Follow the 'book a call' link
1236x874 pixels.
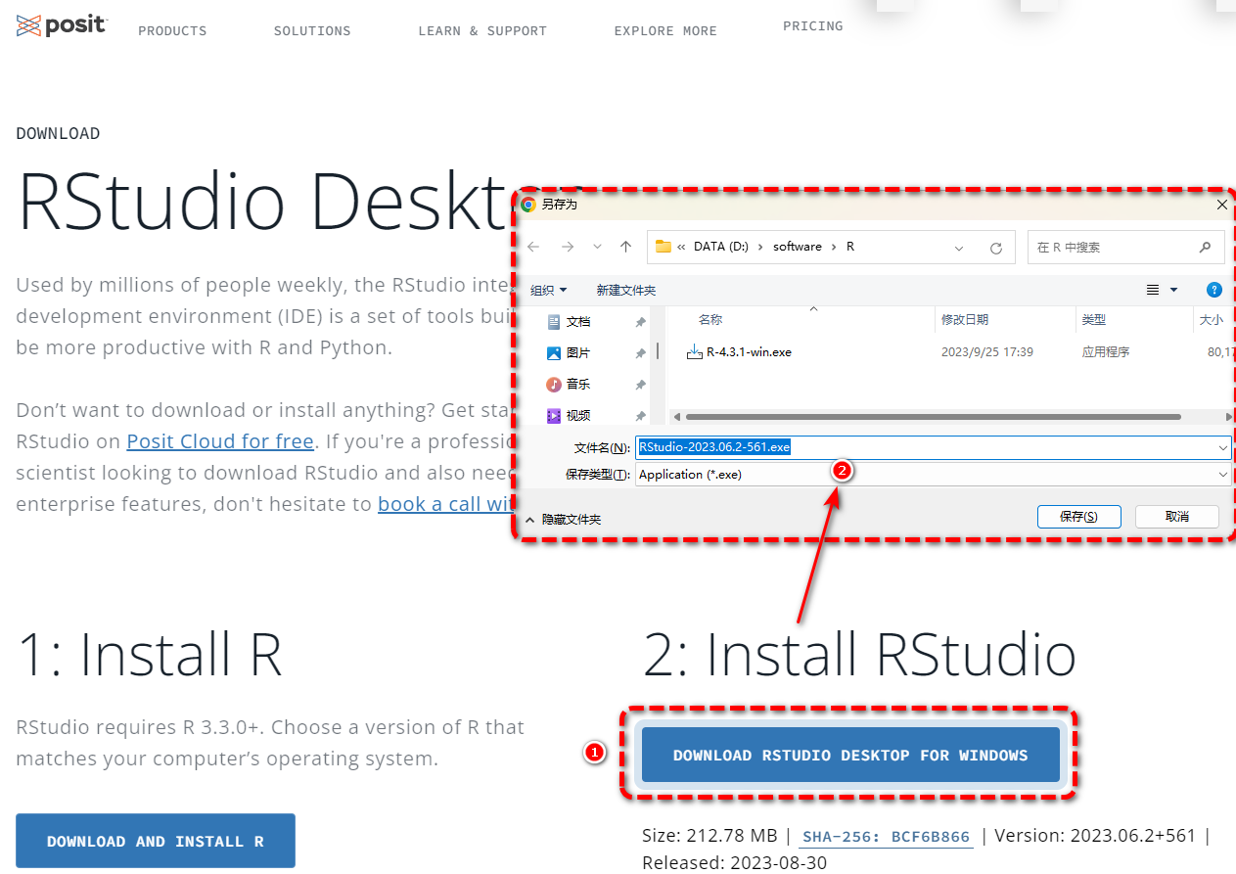coord(446,504)
